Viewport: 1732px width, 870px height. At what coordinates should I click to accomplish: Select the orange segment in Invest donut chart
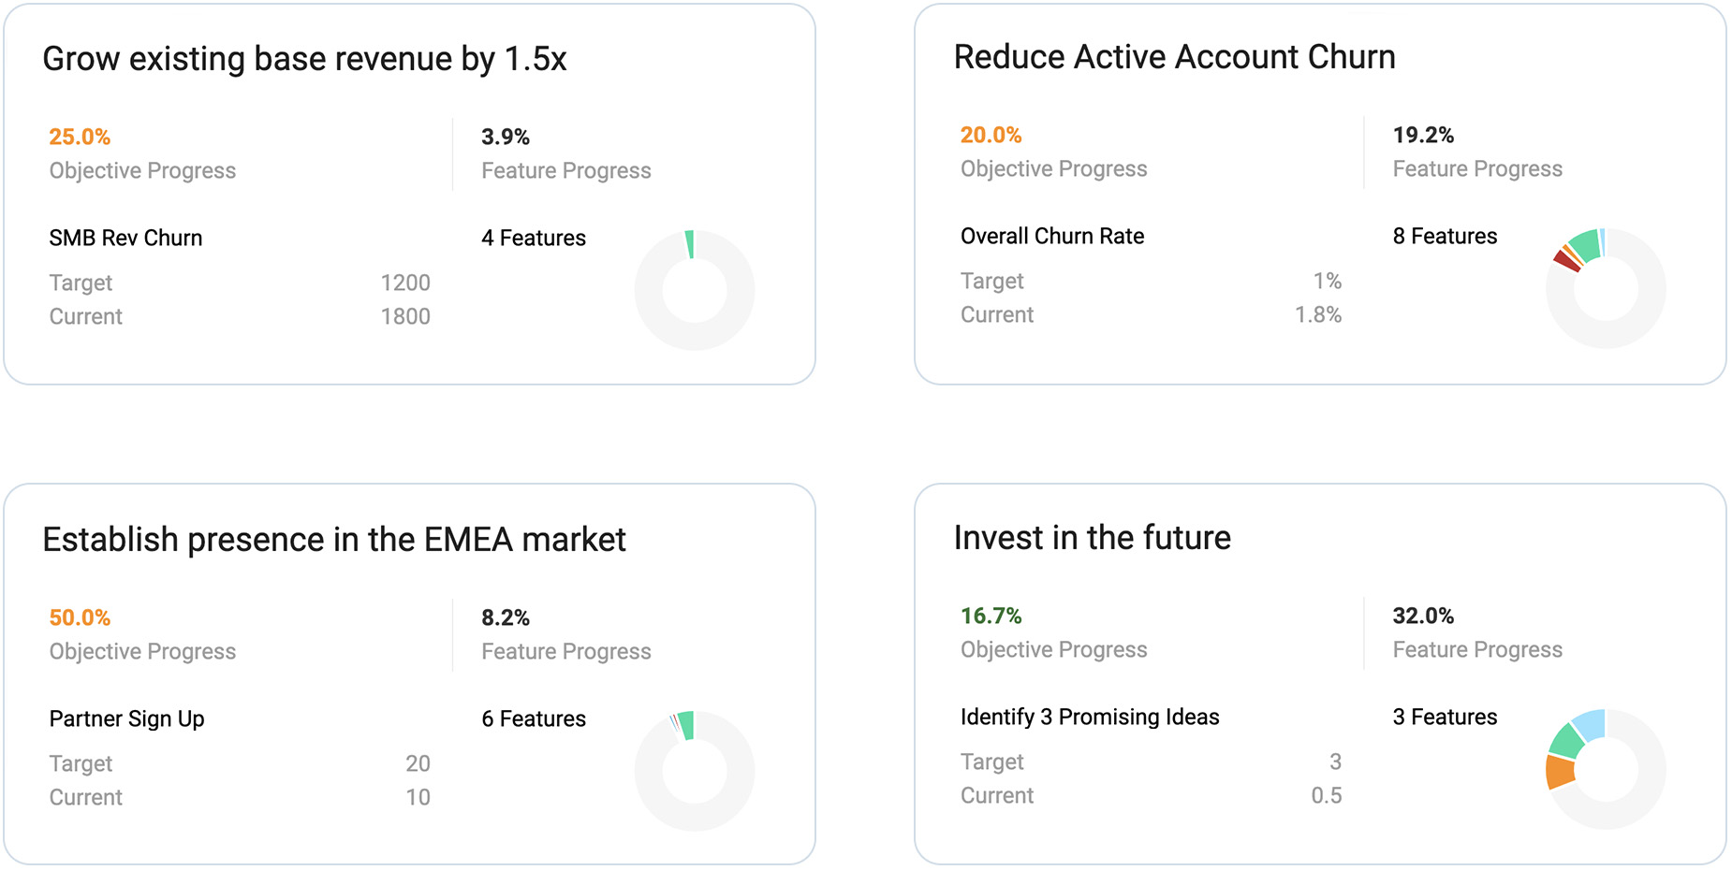pos(1560,772)
